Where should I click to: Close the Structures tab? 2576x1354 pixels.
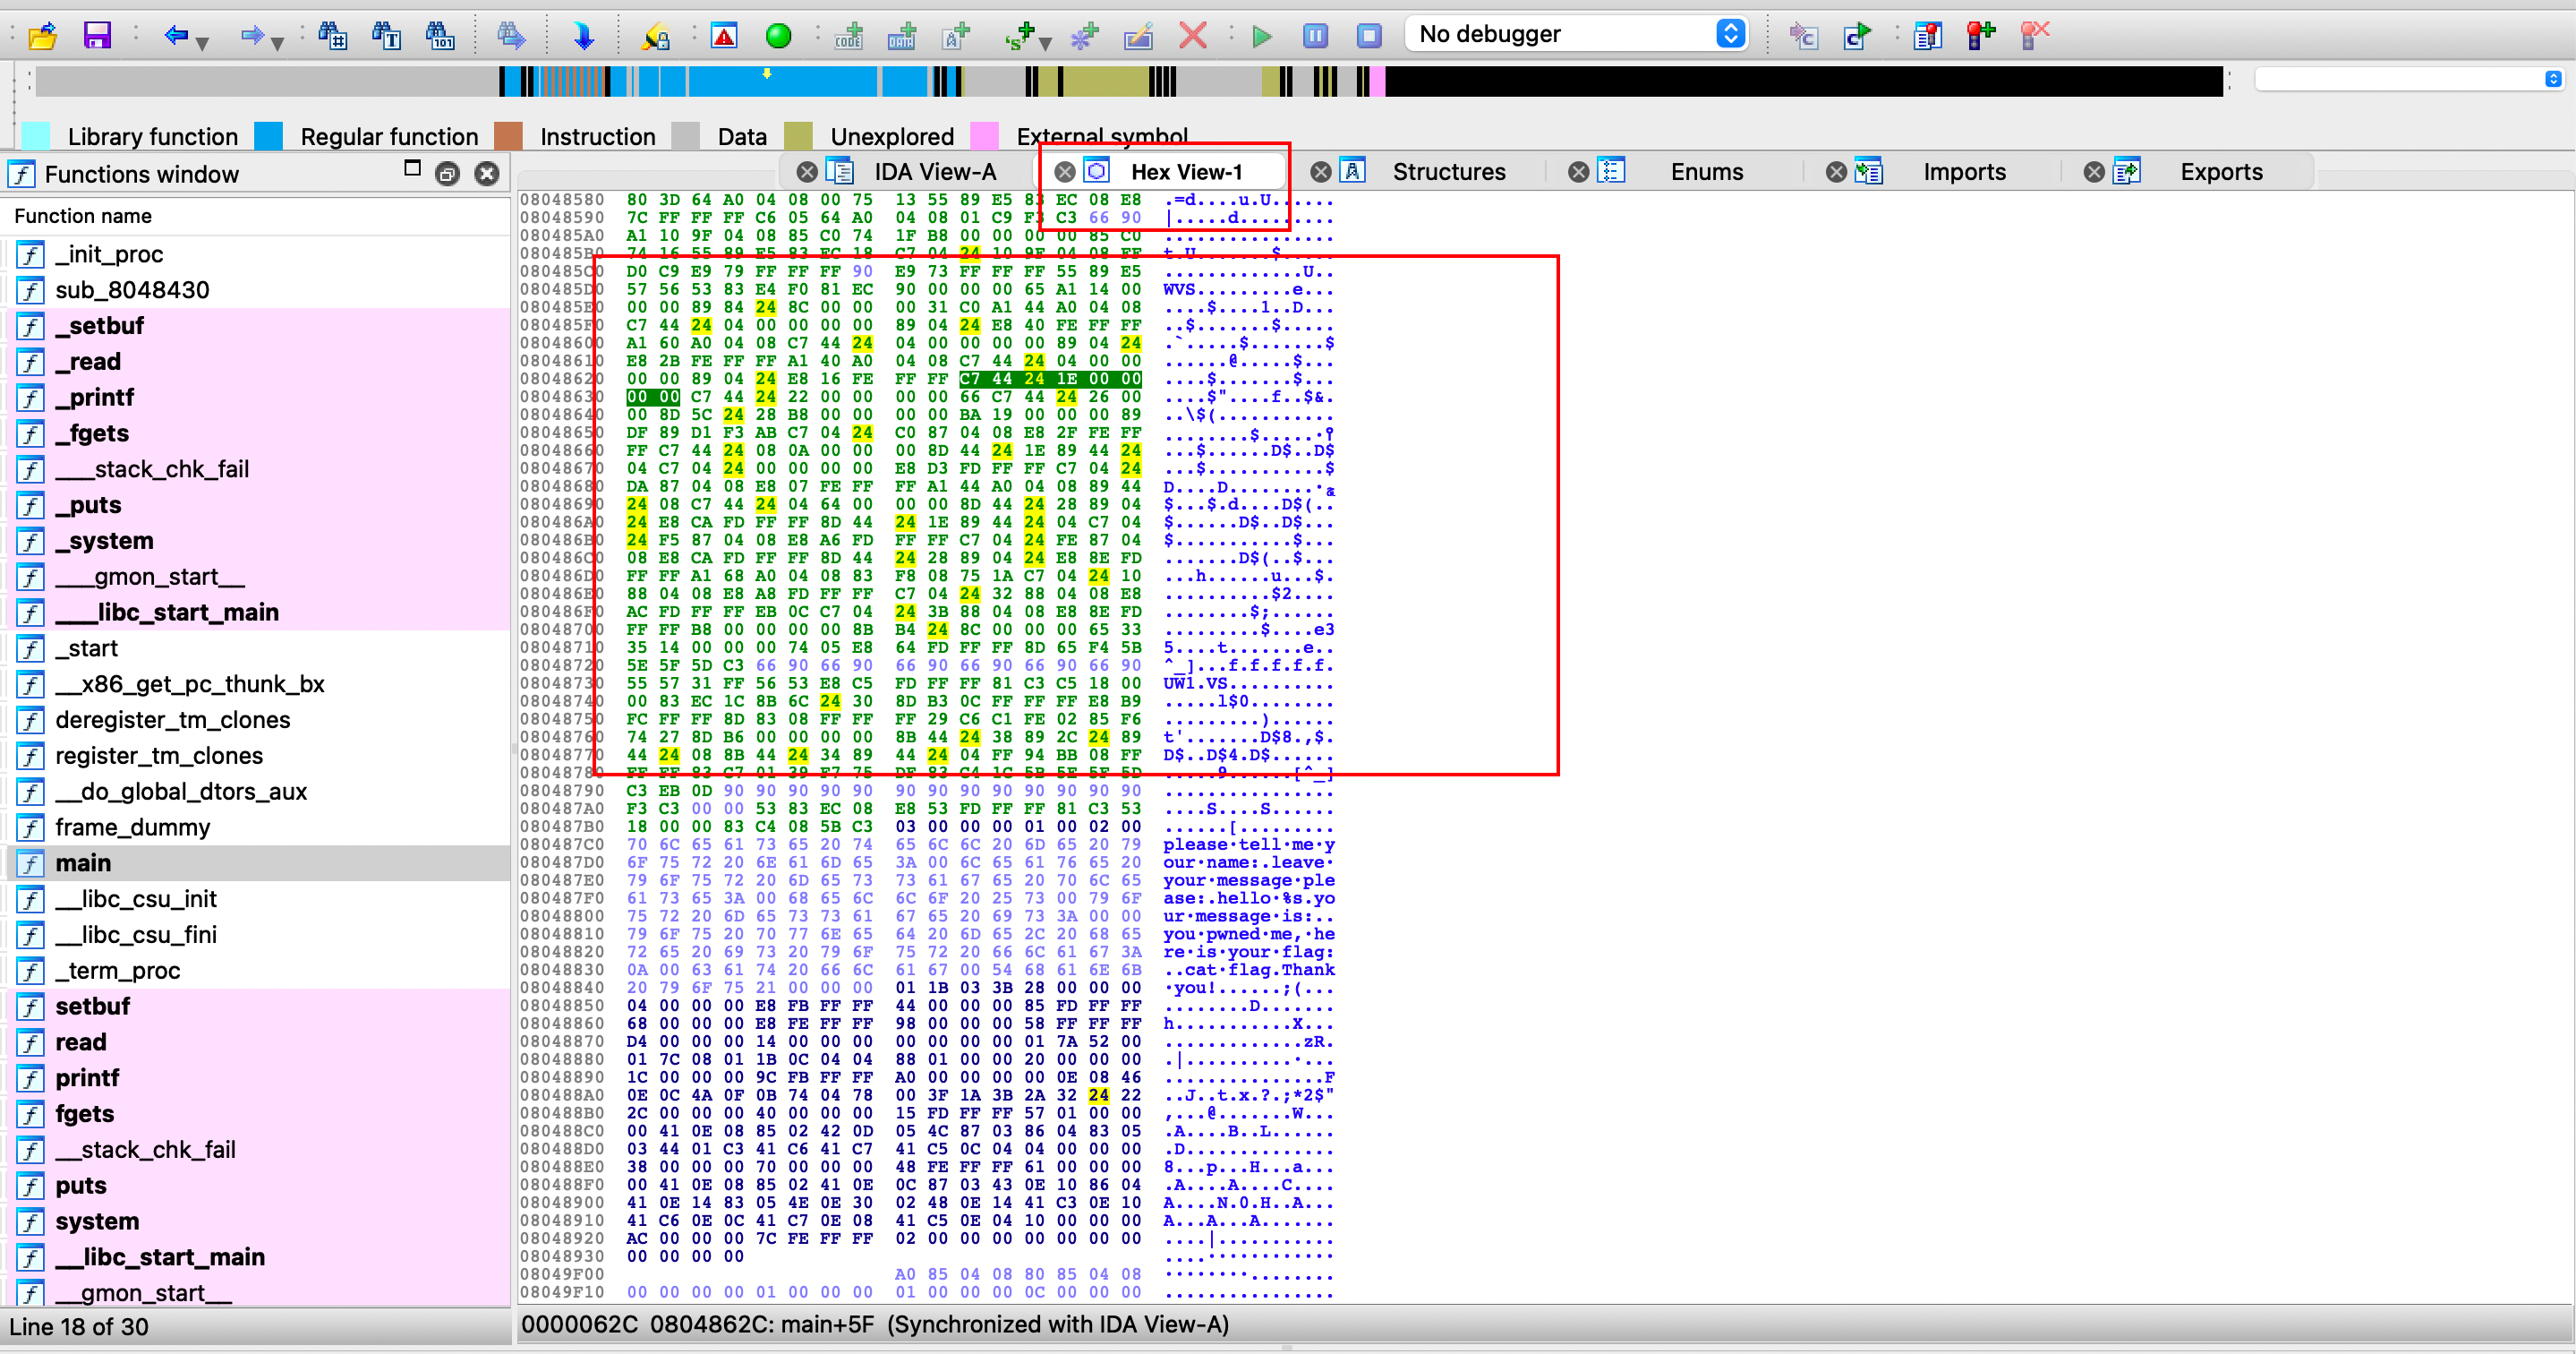coord(1320,172)
